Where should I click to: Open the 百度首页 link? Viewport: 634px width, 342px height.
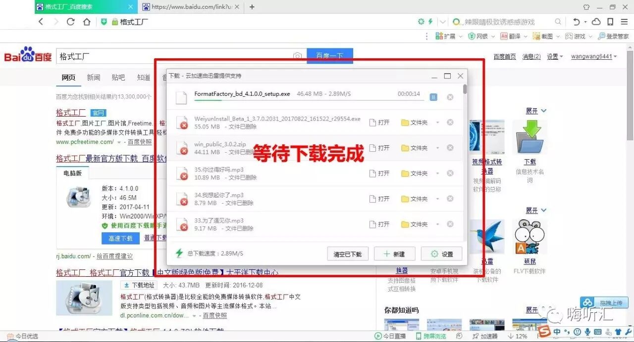click(505, 57)
